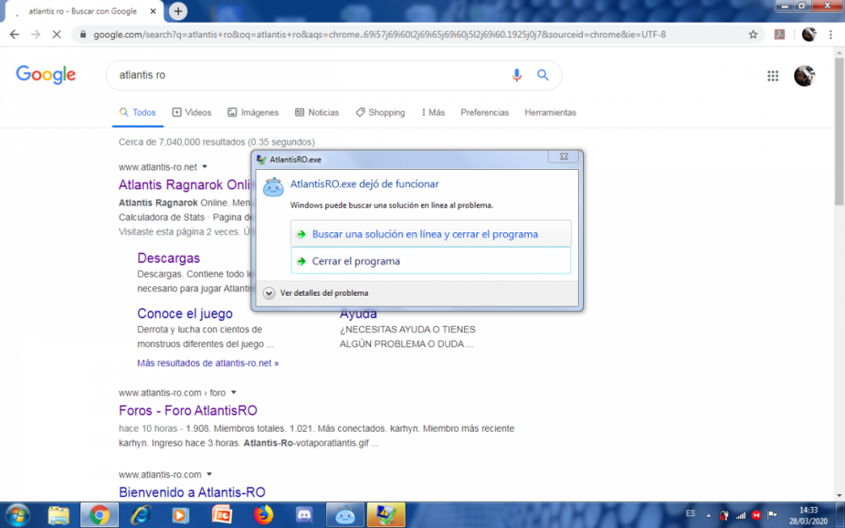Click the Google search input field
The height and width of the screenshot is (528, 845).
[x=304, y=75]
